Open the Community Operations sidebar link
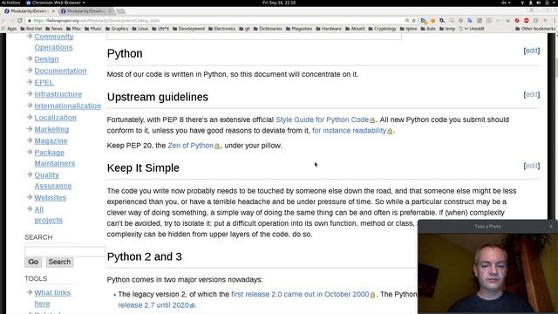The image size is (558, 314). tap(54, 42)
